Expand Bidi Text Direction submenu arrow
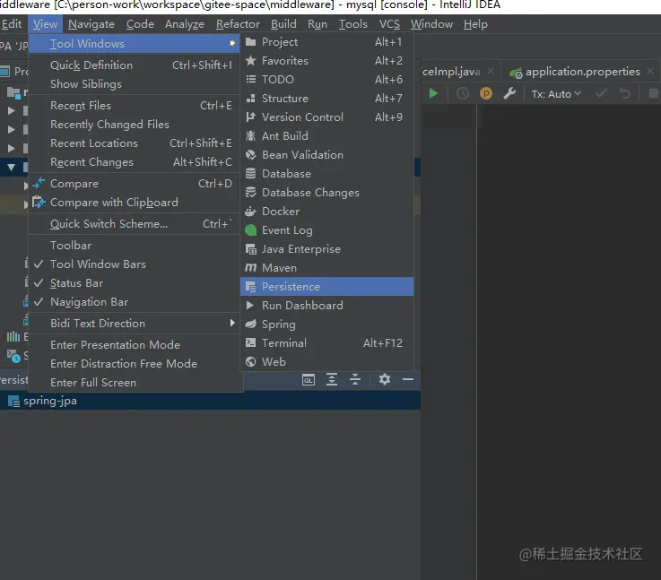 [x=232, y=323]
